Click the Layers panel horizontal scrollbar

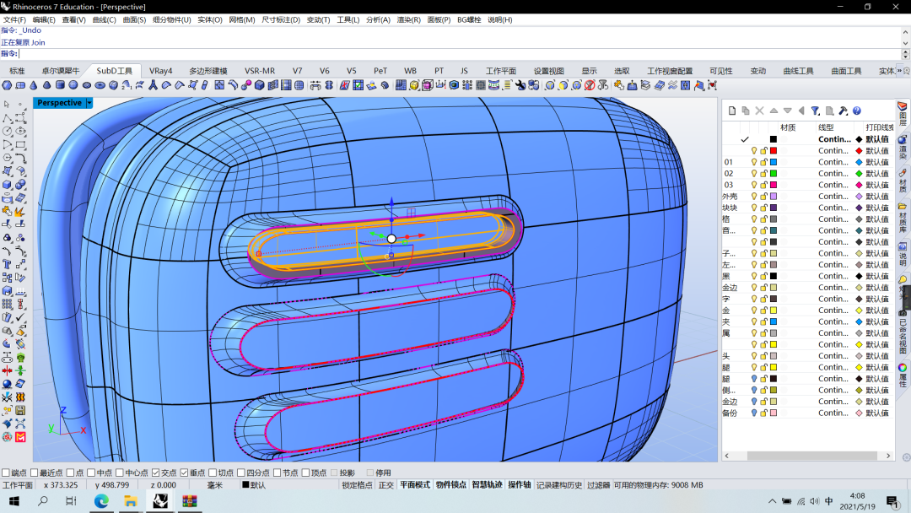[x=811, y=456]
